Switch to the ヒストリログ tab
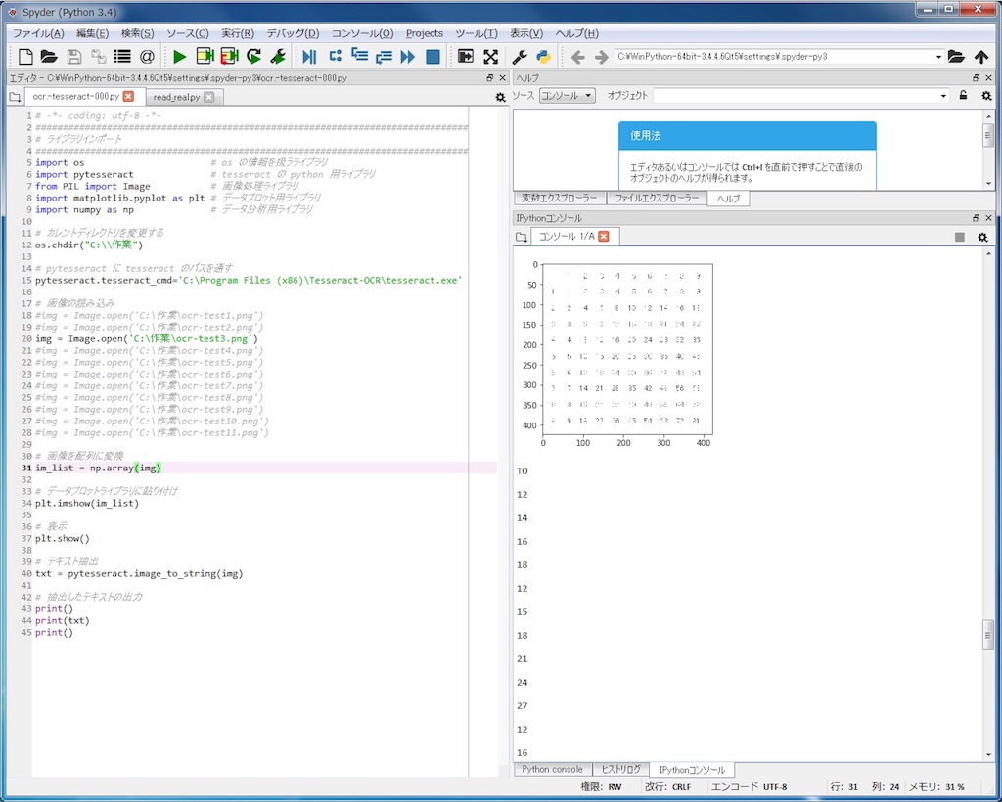The image size is (1002, 802). [x=621, y=770]
